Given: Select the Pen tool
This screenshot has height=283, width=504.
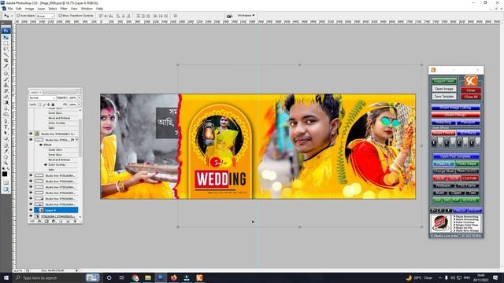Looking at the screenshot, I should click(6, 121).
